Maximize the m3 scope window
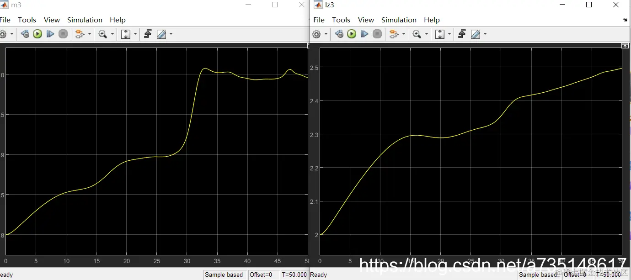631x280 pixels. tap(275, 5)
